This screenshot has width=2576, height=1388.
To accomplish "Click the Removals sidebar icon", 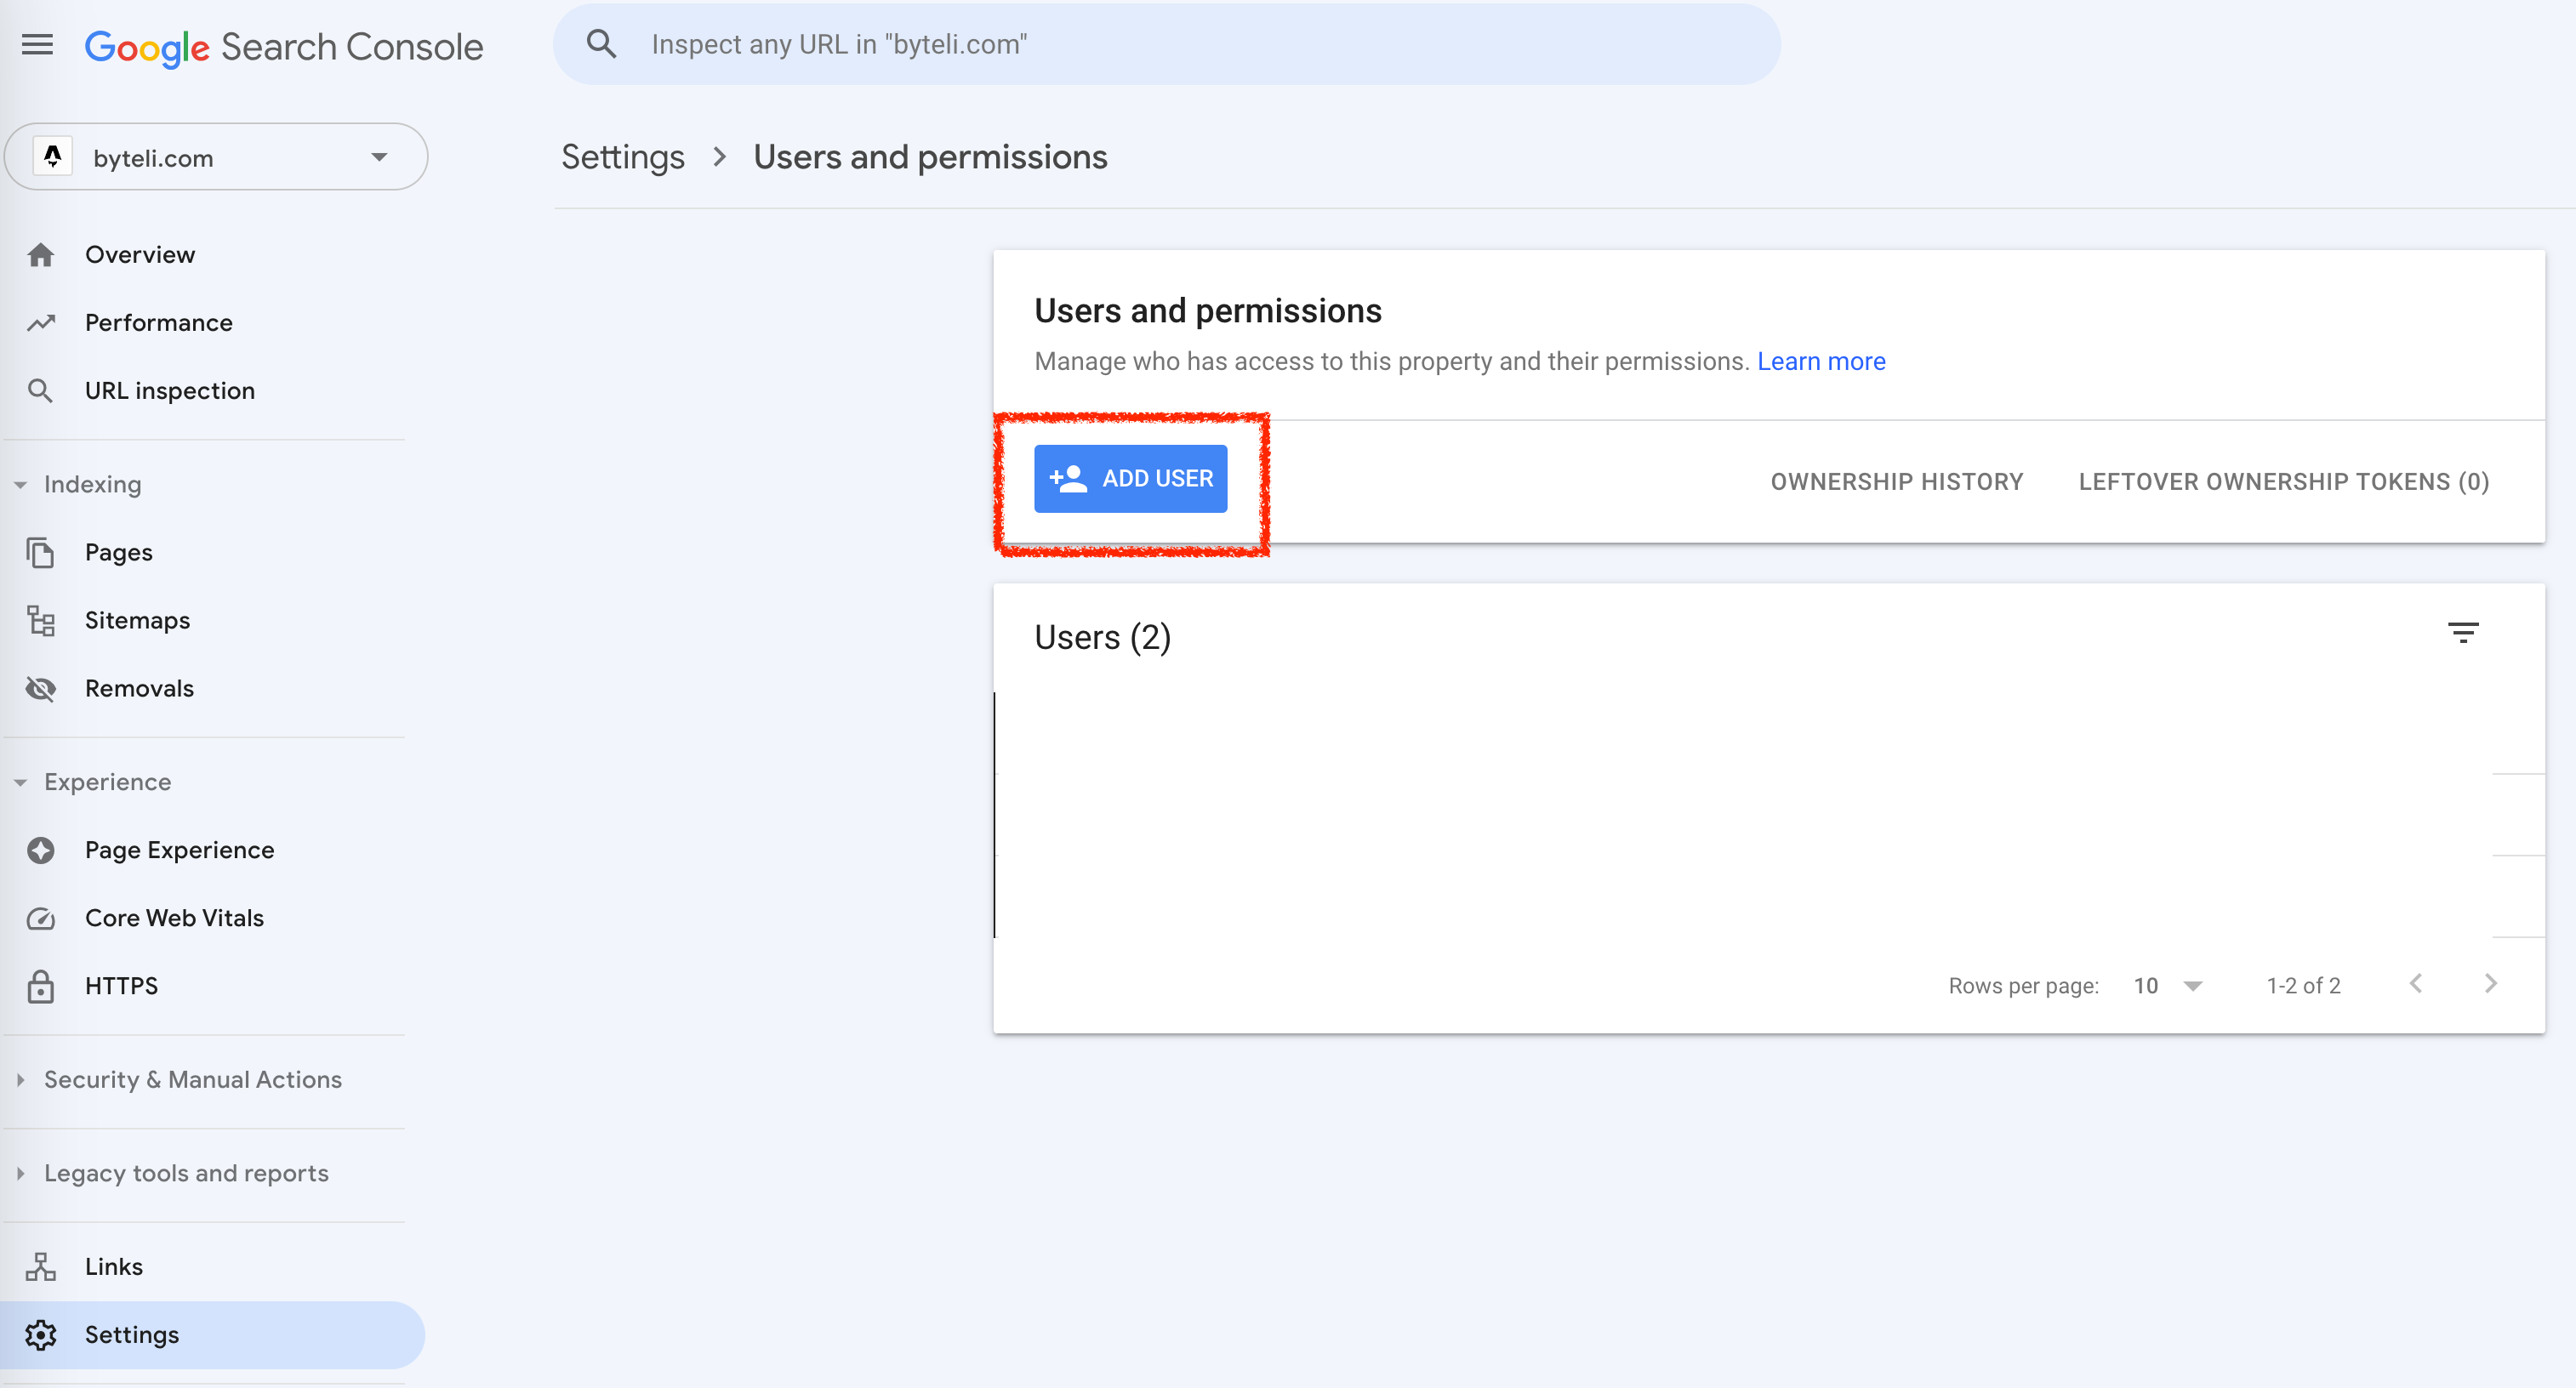I will 43,687.
